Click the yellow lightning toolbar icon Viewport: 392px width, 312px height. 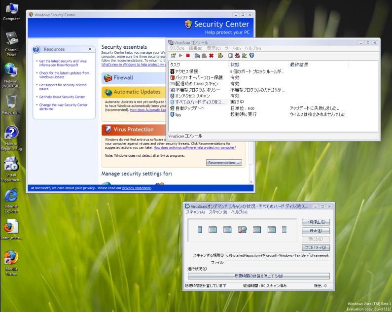coord(220,56)
